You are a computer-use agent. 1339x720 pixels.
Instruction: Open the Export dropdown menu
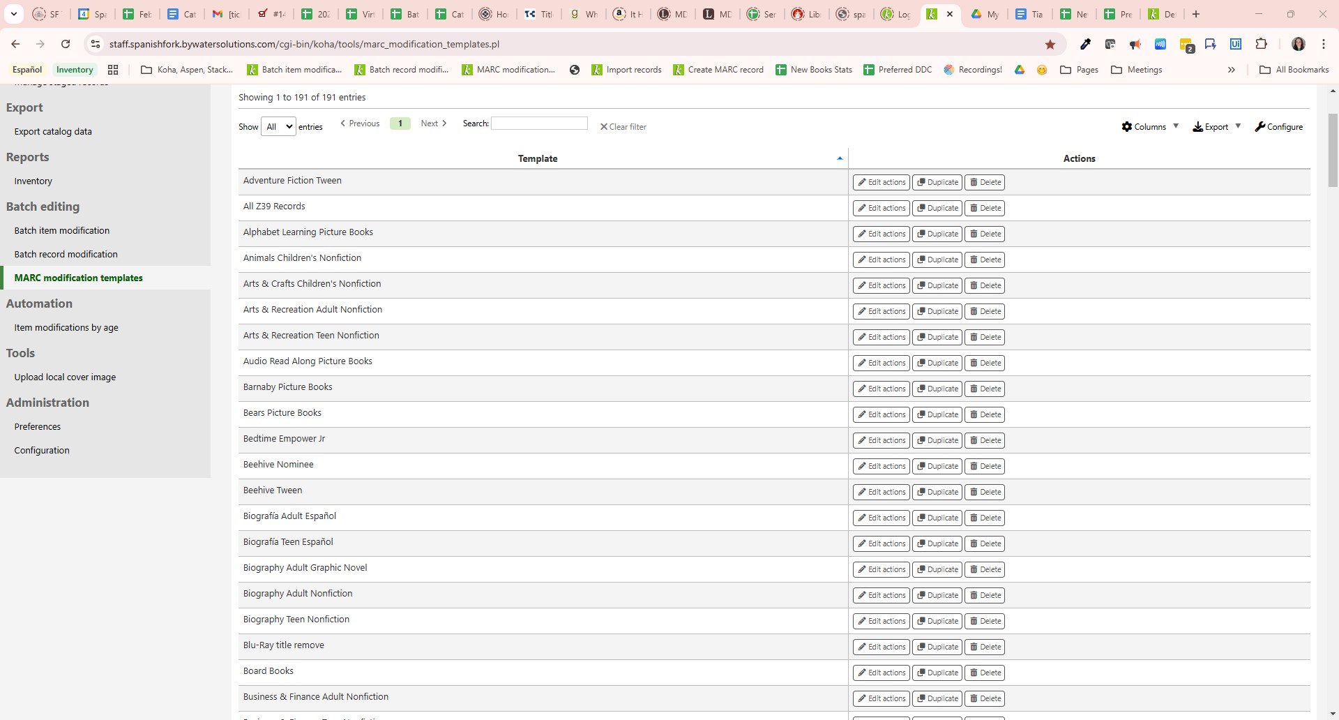[x=1216, y=127]
